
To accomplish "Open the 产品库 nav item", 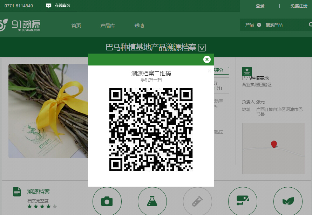I will [x=108, y=26].
